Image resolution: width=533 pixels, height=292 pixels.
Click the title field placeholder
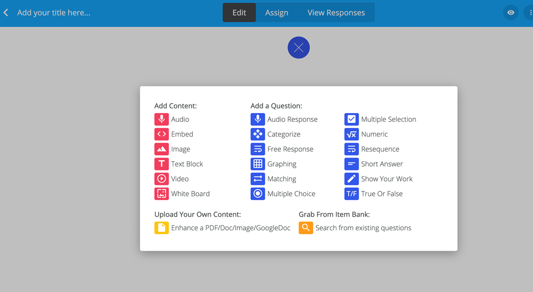tap(54, 12)
